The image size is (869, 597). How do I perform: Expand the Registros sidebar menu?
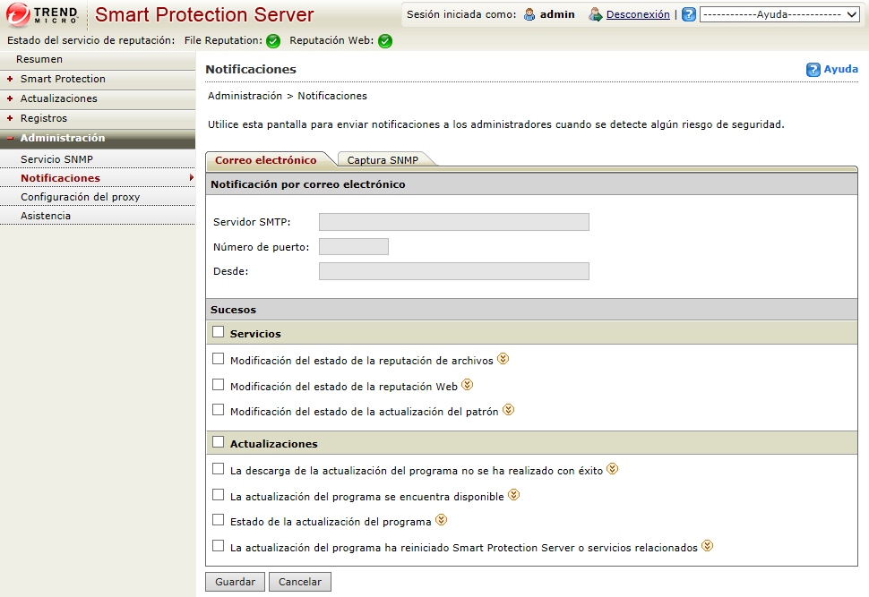click(43, 118)
